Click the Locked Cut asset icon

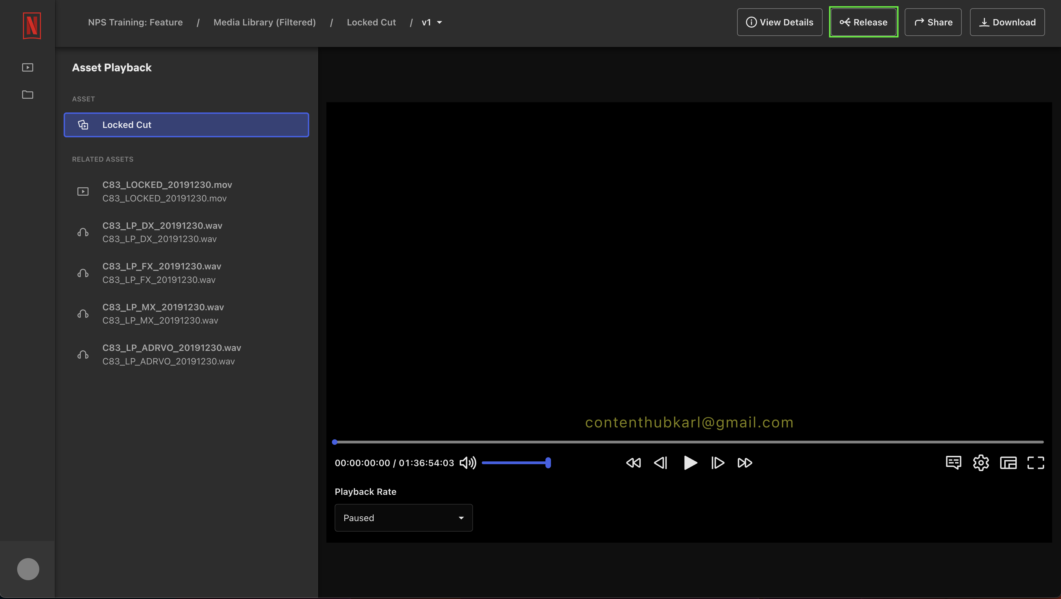click(83, 125)
